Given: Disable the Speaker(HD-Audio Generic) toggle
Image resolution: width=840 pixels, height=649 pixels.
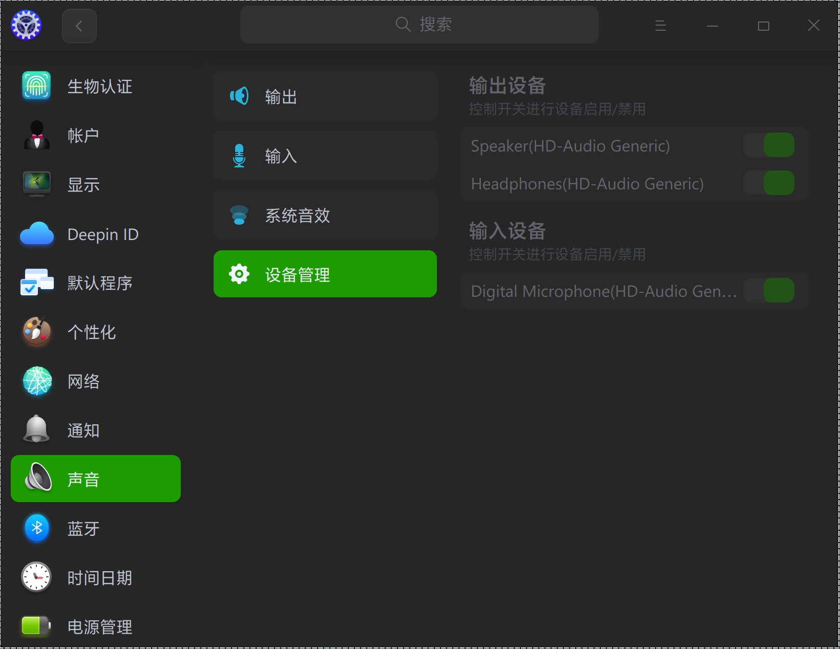Looking at the screenshot, I should pos(768,145).
